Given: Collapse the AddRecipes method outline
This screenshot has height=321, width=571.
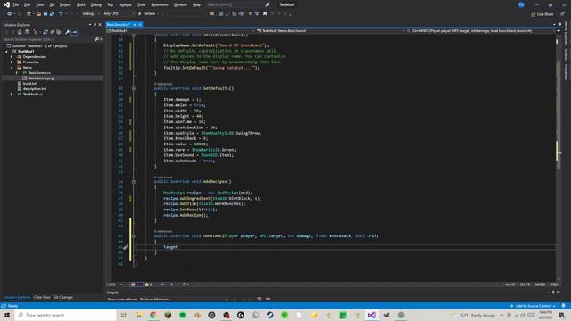Looking at the screenshot, I should pyautogui.click(x=134, y=181).
